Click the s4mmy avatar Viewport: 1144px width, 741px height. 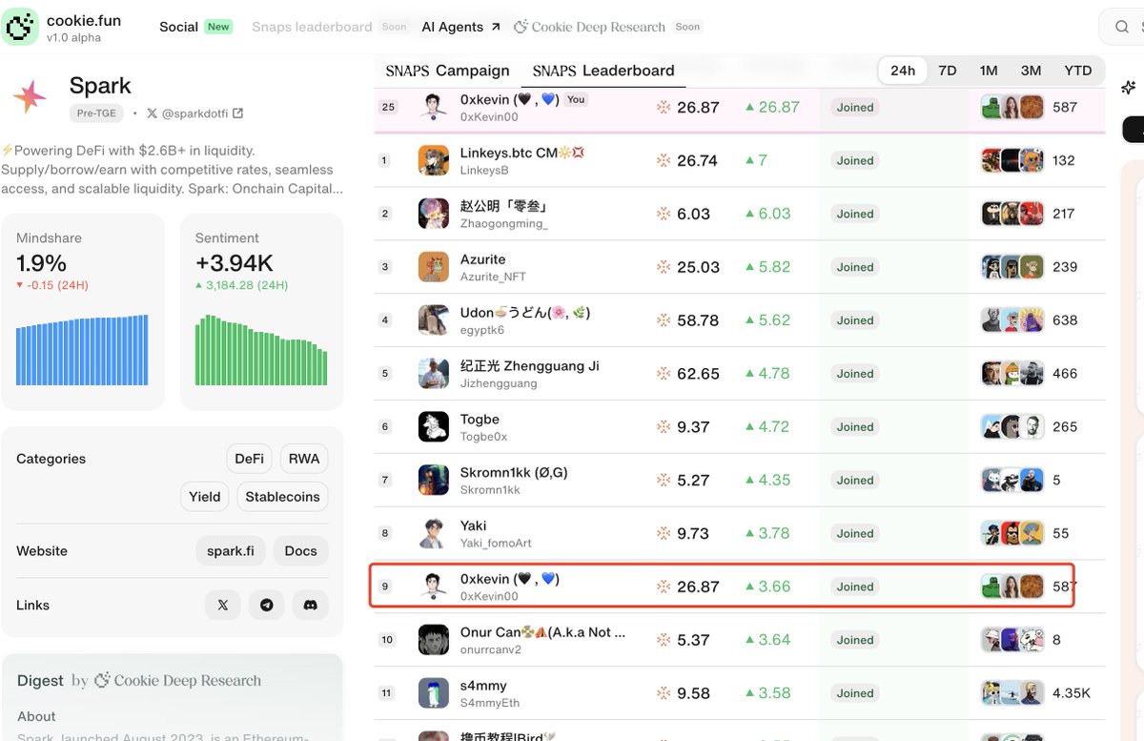click(x=434, y=693)
